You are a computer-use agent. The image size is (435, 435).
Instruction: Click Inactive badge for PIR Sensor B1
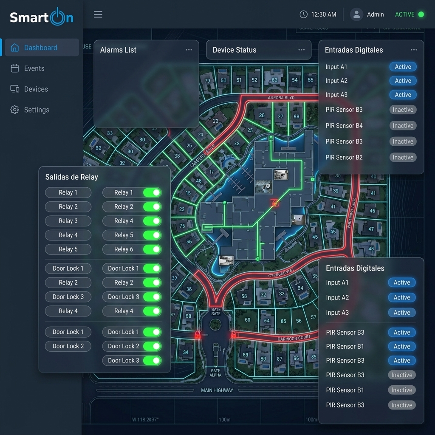coord(402,390)
